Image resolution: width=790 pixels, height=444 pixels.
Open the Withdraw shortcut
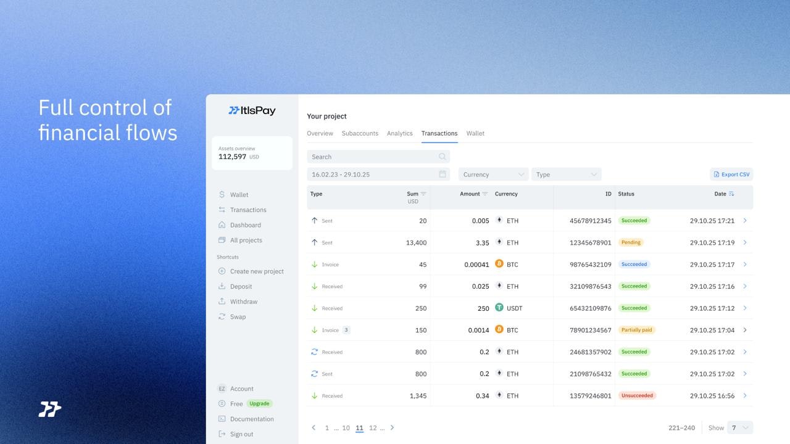tap(222, 301)
